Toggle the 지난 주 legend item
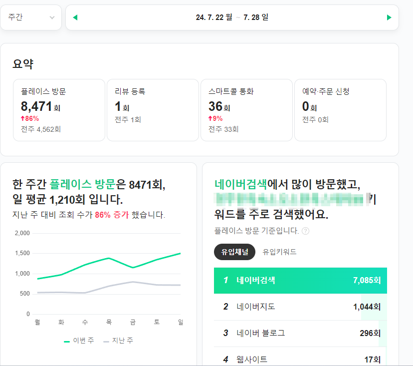The width and height of the screenshot is (413, 366). tap(118, 341)
